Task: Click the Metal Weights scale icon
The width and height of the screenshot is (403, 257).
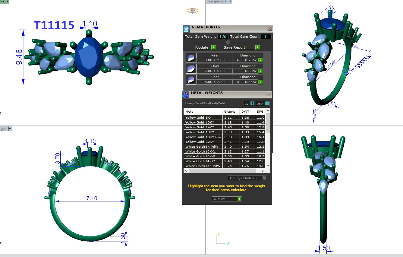Action: (x=186, y=94)
